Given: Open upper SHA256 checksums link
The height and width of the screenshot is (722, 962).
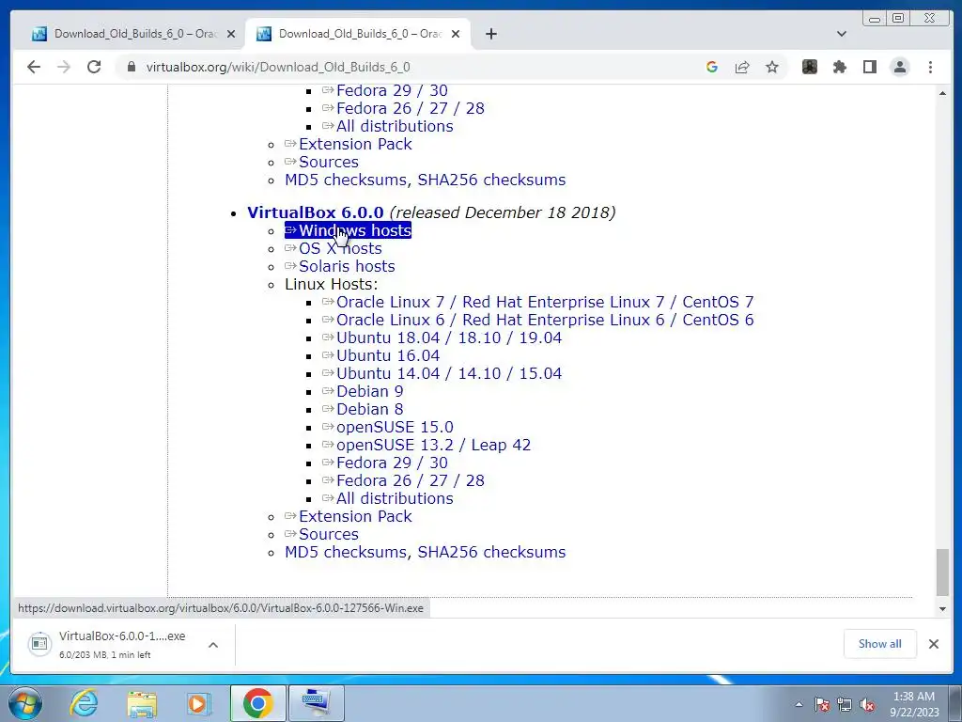Looking at the screenshot, I should pyautogui.click(x=491, y=180).
